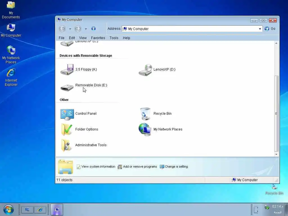Click the language bar icon in the taskbar
The width and height of the screenshot is (288, 216).
coord(256,210)
